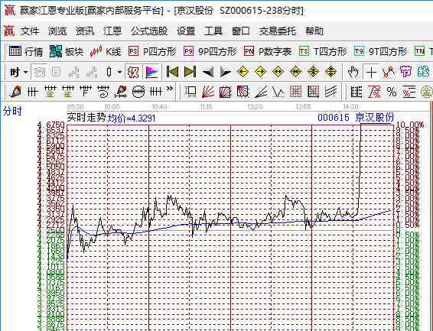
Task: Click the red square with fan icon
Action: 226,92
